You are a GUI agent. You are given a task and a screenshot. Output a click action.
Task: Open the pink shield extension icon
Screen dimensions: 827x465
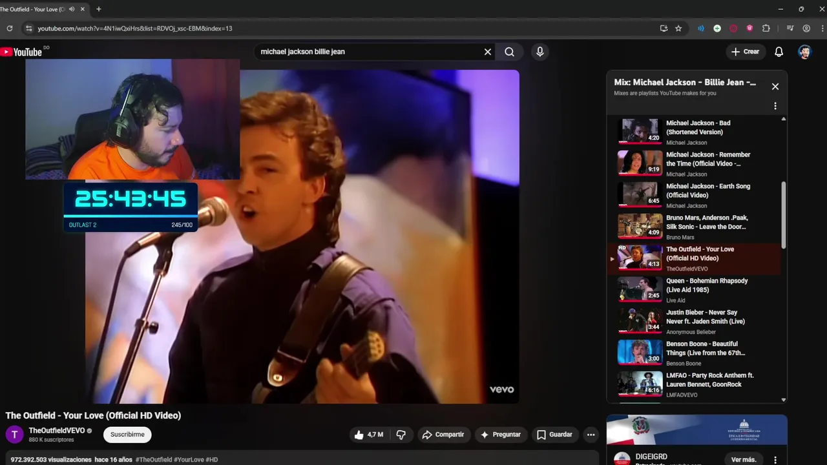pyautogui.click(x=749, y=28)
